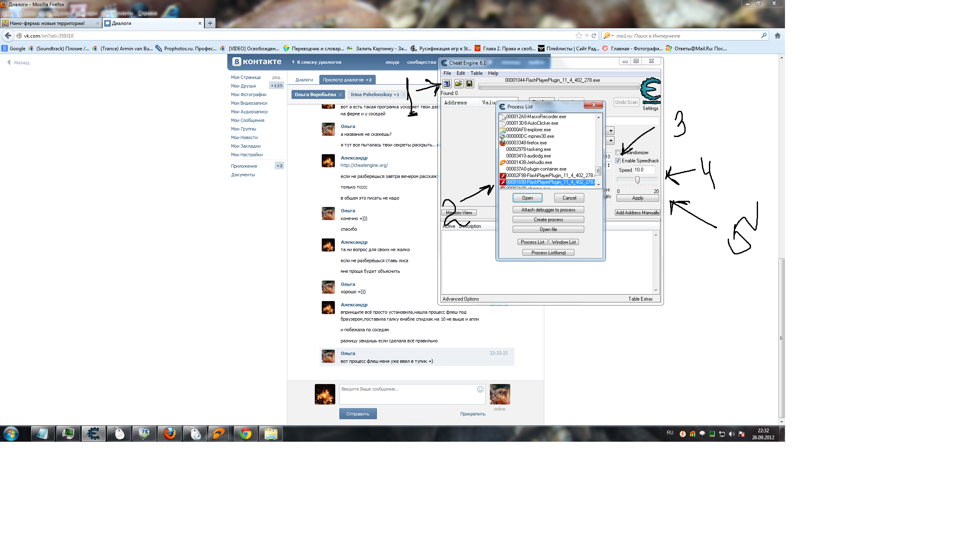The height and width of the screenshot is (546, 971).
Task: Click the Отправить send button
Action: [358, 414]
